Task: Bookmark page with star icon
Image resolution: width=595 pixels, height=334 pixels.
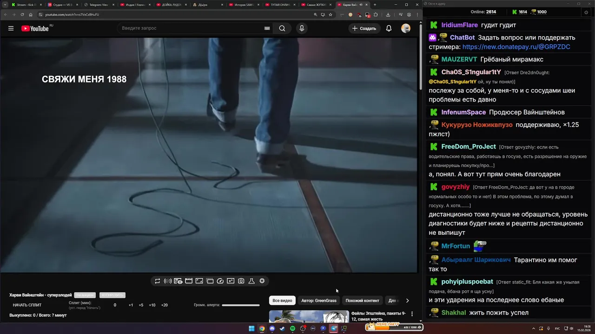Action: tap(331, 14)
